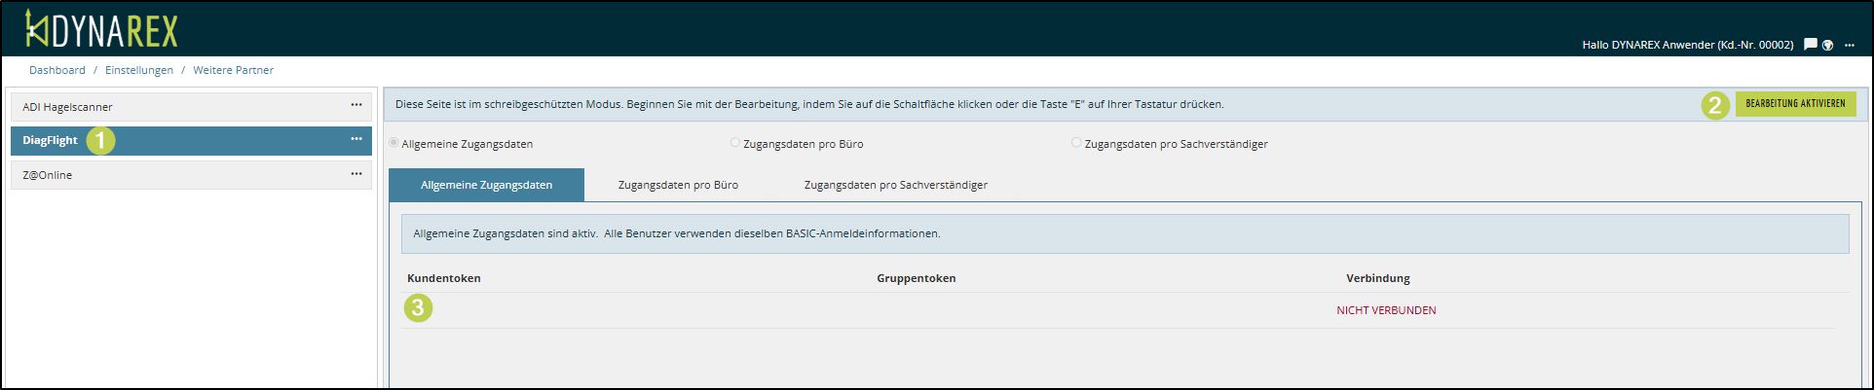This screenshot has width=1874, height=390.
Task: Click Weitere Partner breadcrumb link
Action: (x=233, y=70)
